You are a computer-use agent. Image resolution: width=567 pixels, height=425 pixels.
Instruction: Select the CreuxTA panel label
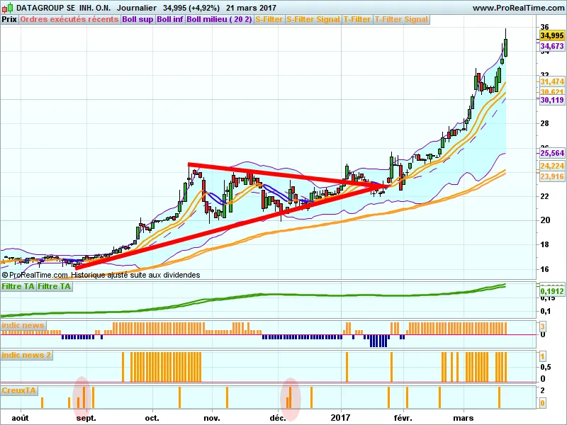click(x=19, y=390)
